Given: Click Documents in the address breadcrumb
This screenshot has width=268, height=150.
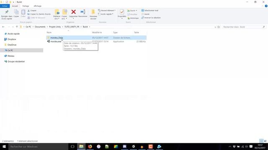Looking at the screenshot, I should tap(40, 27).
